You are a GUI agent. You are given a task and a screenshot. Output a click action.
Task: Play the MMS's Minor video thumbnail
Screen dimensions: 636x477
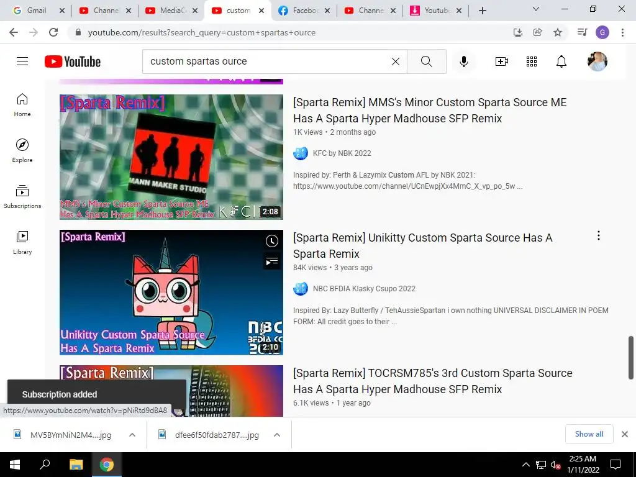click(171, 157)
